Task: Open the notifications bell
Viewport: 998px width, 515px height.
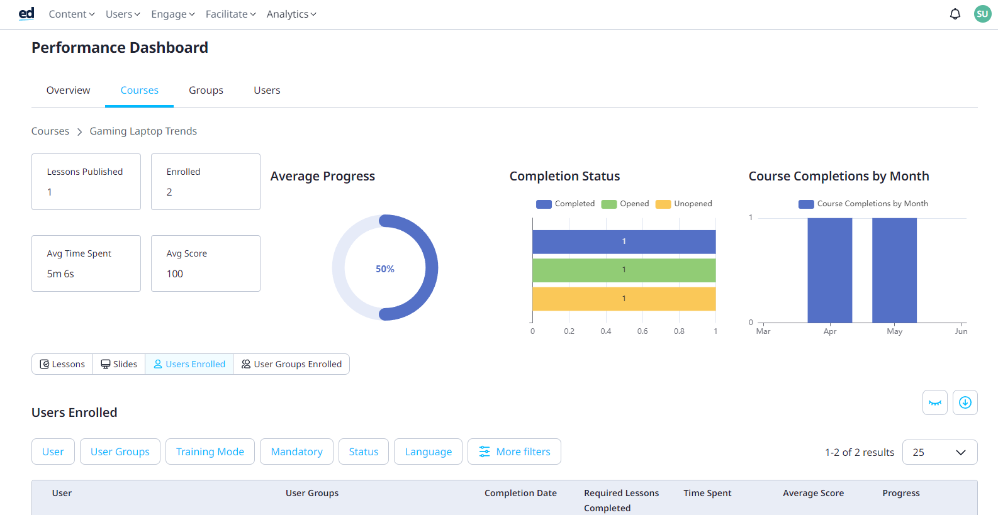Action: pos(955,14)
